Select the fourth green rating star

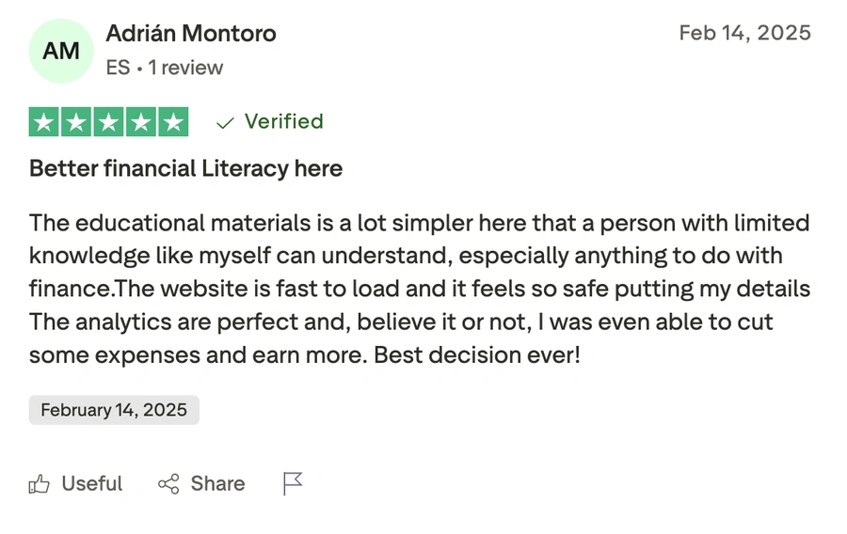click(x=141, y=122)
